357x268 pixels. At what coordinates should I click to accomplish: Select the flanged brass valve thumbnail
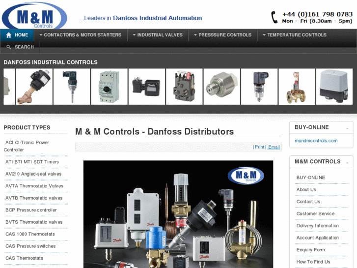(x=297, y=87)
